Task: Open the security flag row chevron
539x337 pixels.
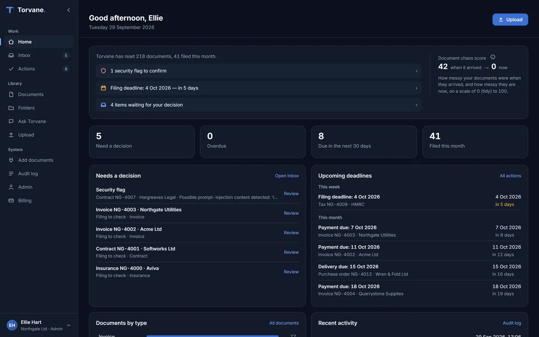Action: coord(416,71)
